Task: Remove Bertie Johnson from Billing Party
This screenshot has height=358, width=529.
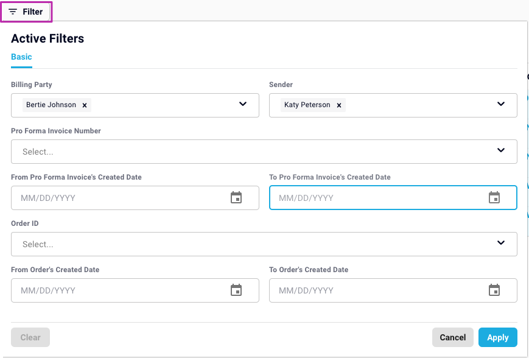Action: [x=85, y=105]
